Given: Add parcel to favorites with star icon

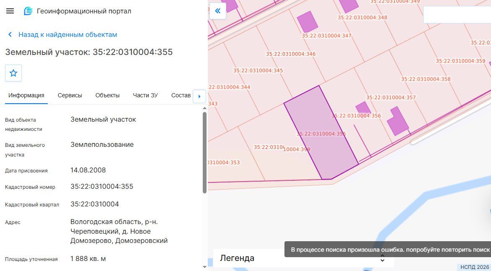Looking at the screenshot, I should [x=13, y=73].
